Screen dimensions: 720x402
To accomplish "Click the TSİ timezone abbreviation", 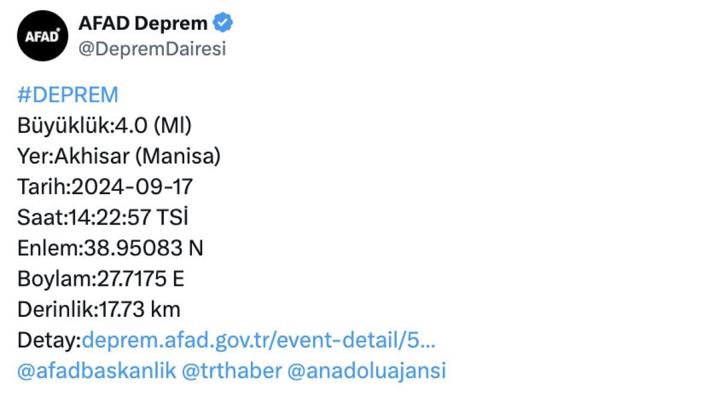I will click(x=172, y=217).
